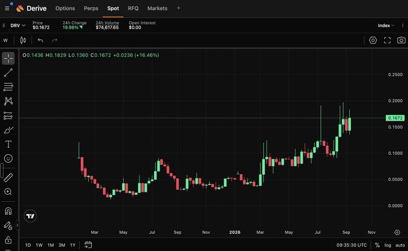This screenshot has height=251, width=408.
Task: Click the Price $0.1672 value
Action: pos(41,28)
